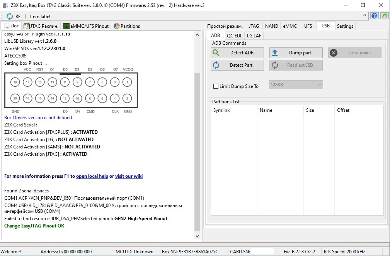Select the eMMC tab
This screenshot has height=256, width=390.
pos(290,26)
